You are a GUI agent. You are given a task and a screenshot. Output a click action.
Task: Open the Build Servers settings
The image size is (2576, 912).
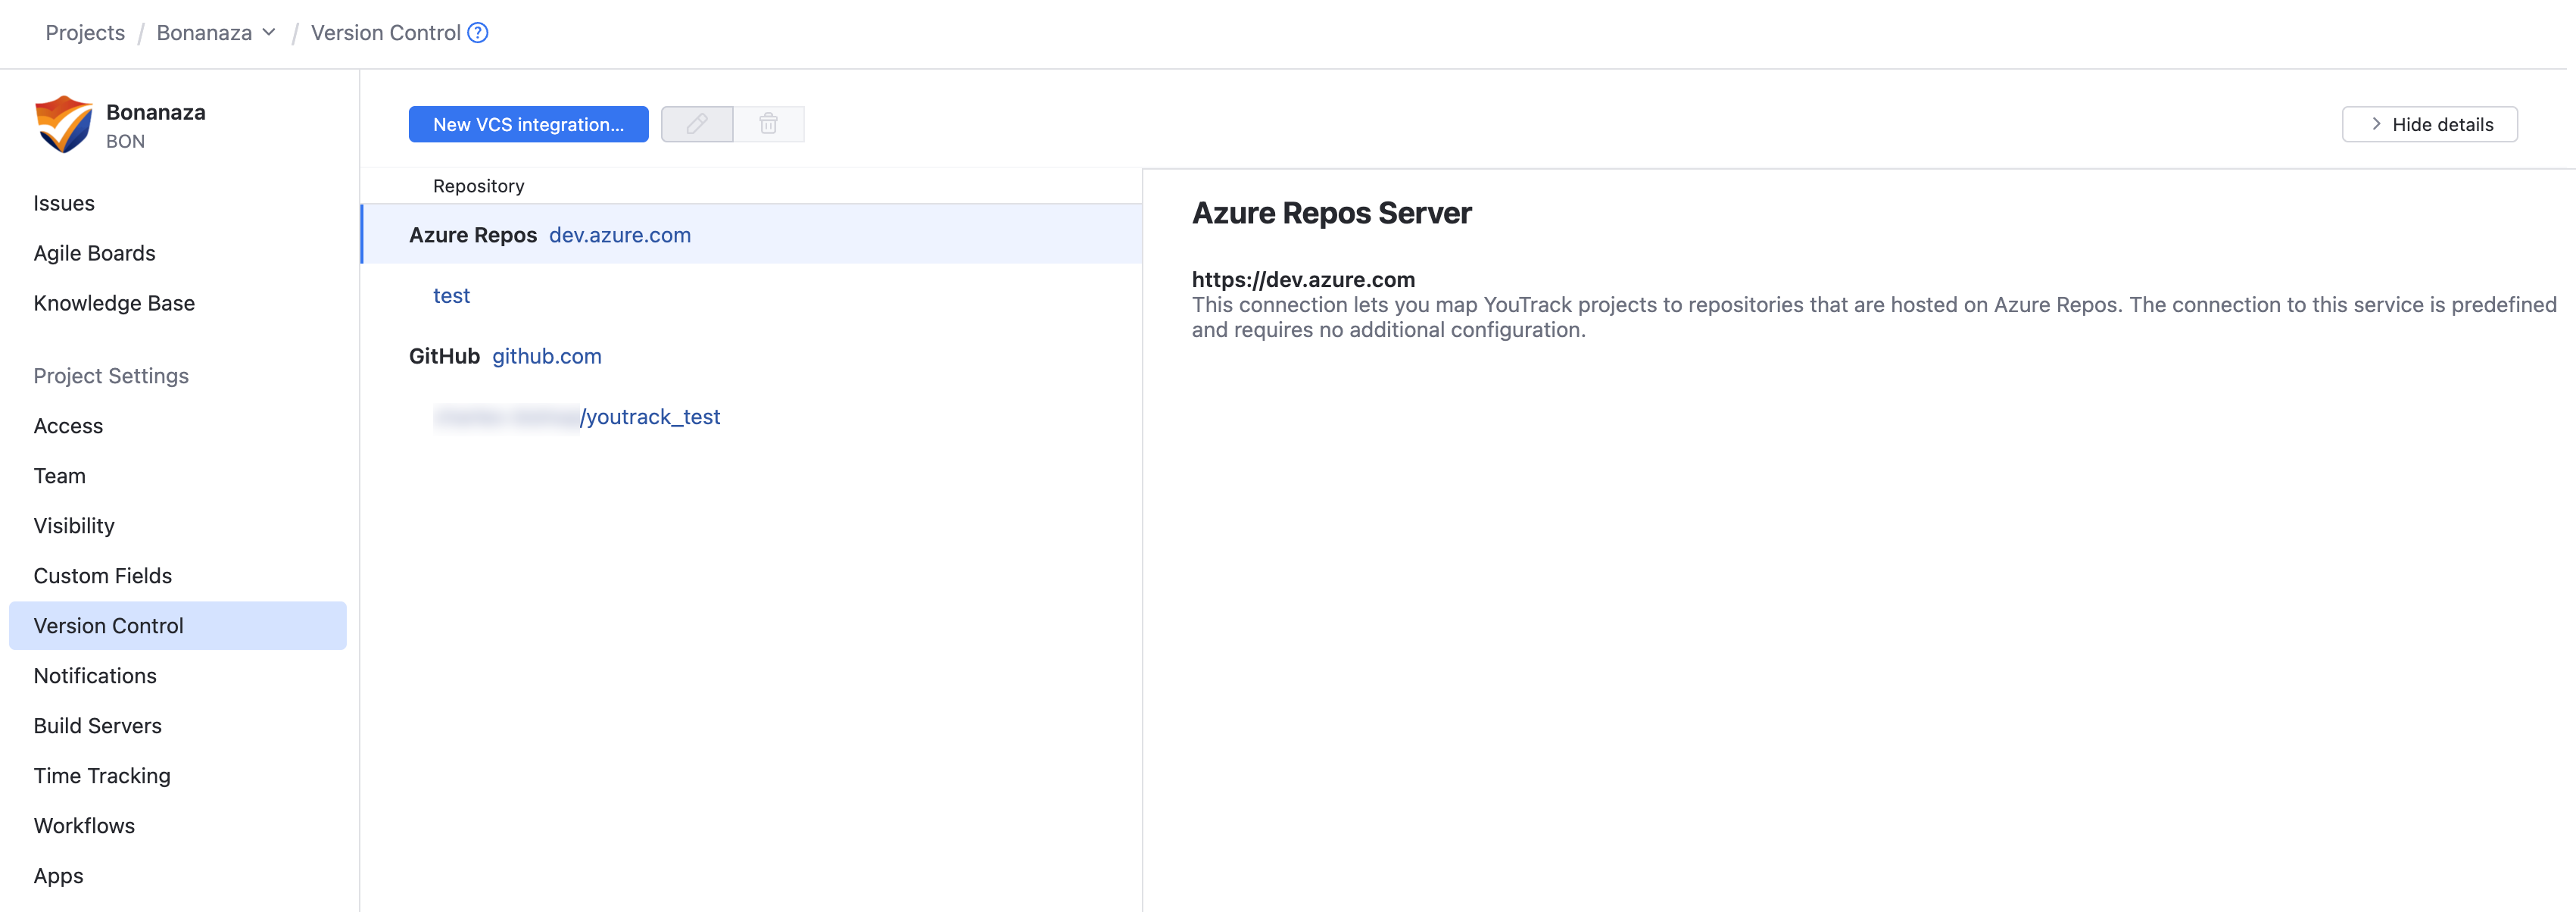click(97, 725)
